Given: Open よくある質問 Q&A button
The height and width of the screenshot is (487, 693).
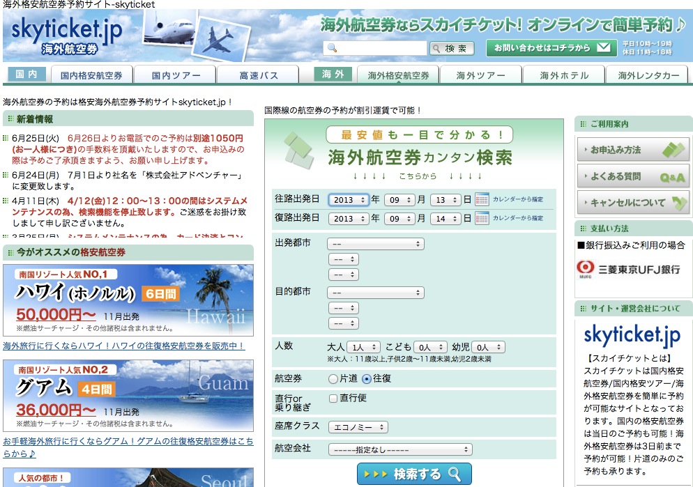Looking at the screenshot, I should (x=633, y=176).
